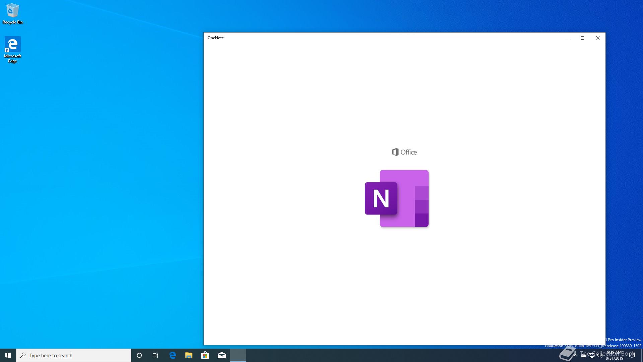
Task: Open the clock showing 9:39 AM
Action: [615, 355]
